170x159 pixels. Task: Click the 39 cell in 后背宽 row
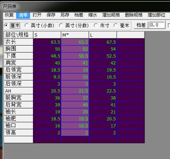coord(47,105)
